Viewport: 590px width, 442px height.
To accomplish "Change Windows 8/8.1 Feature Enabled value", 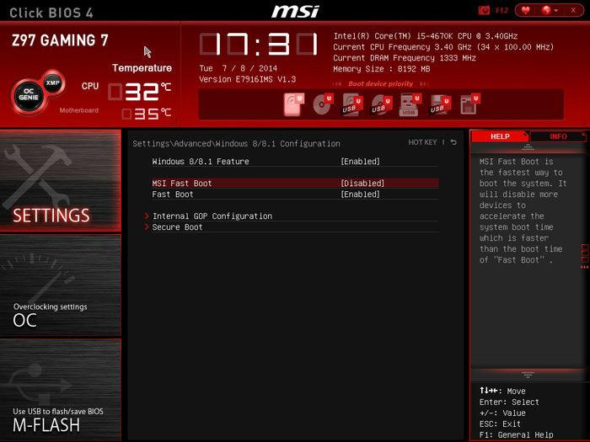I will tap(360, 162).
